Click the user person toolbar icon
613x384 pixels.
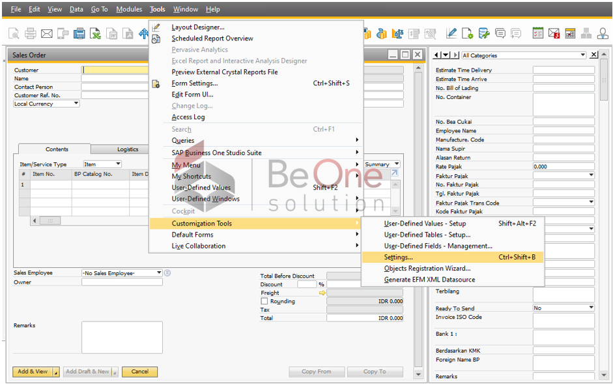click(x=603, y=34)
